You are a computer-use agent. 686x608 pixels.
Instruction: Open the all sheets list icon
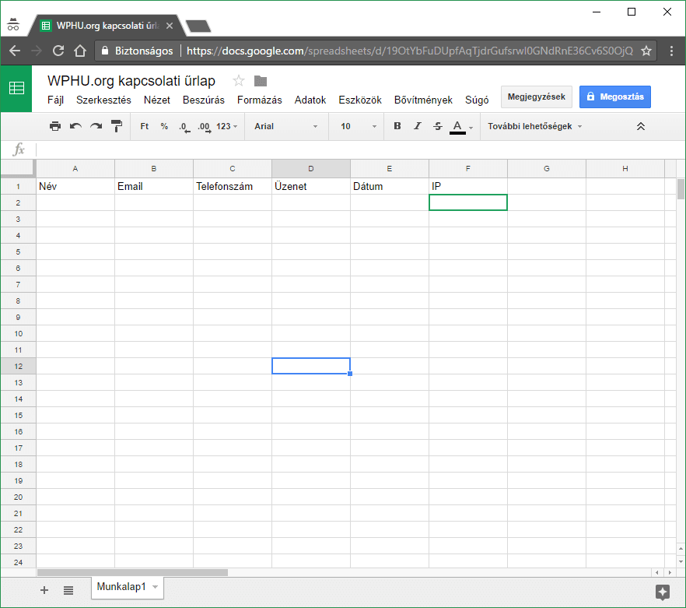pos(68,590)
